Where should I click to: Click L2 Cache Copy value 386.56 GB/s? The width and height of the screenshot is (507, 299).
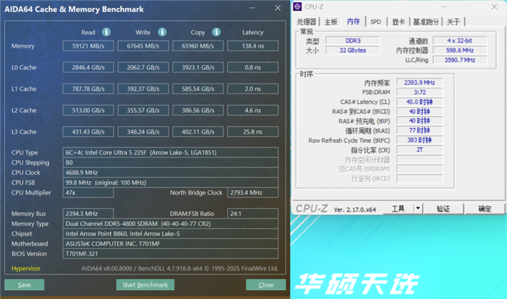pyautogui.click(x=198, y=110)
